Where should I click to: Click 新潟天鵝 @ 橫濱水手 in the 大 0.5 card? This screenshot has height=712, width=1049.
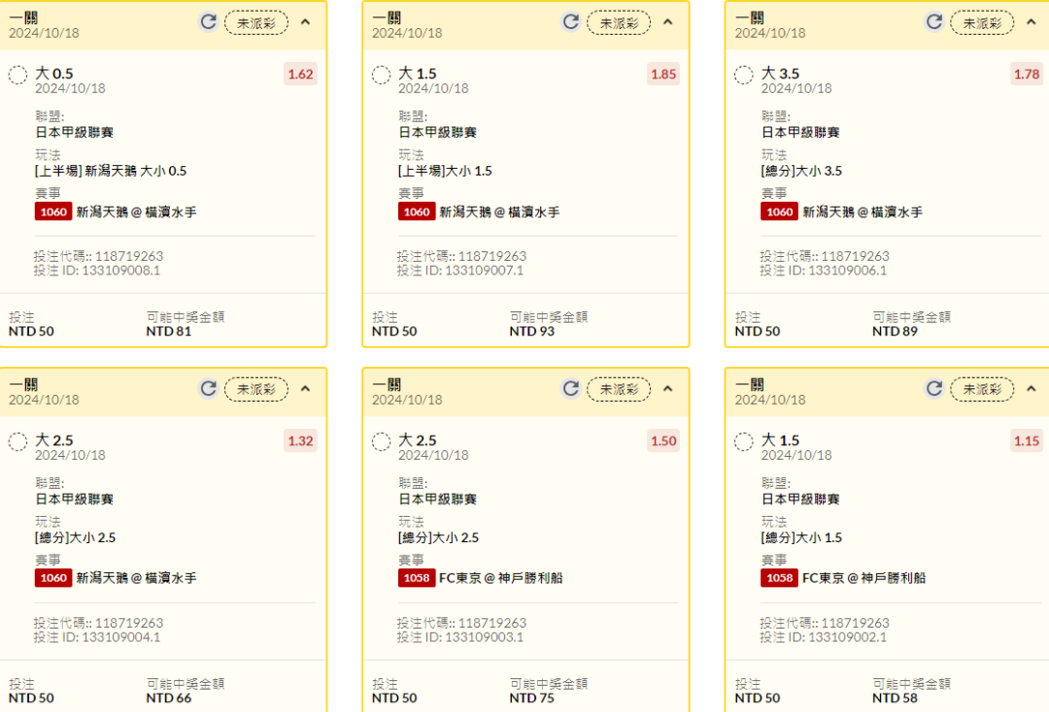(x=137, y=212)
